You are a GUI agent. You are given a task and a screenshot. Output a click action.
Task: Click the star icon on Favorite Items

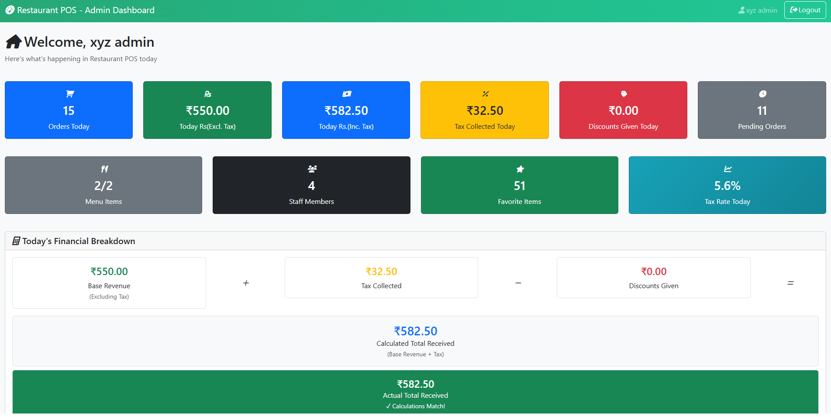tap(519, 169)
